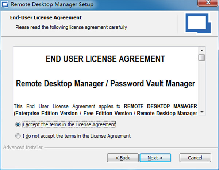Click the bold 'End-User License Agreement' header
This screenshot has height=170, width=219.
point(48,17)
